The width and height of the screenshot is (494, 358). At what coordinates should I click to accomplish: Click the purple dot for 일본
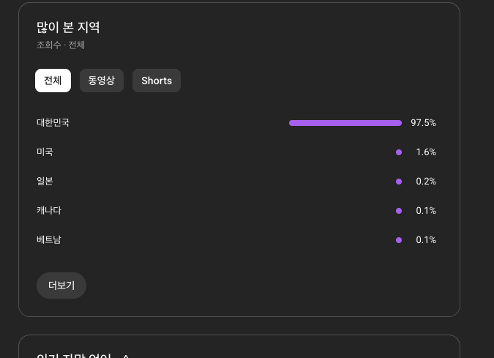click(x=399, y=182)
